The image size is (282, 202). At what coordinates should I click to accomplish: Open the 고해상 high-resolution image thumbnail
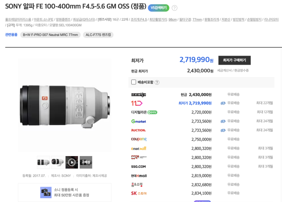[x=86, y=162]
